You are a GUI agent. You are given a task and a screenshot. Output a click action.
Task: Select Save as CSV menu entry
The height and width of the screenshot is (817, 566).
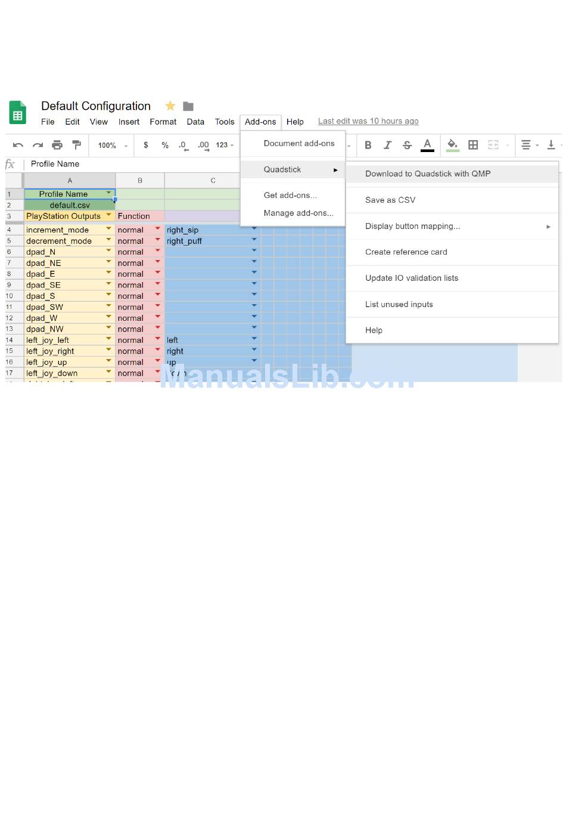390,200
